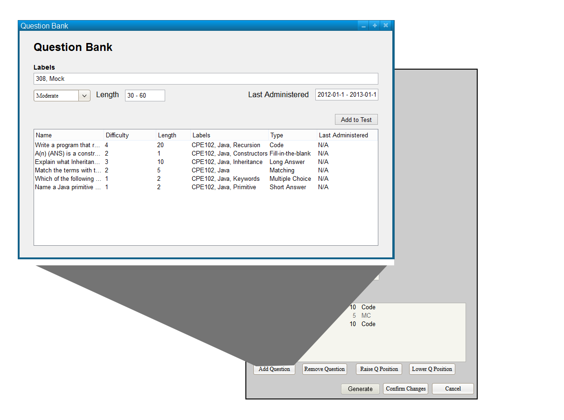Image resolution: width=564 pixels, height=420 pixels.
Task: Sort by Type column header
Action: point(292,135)
